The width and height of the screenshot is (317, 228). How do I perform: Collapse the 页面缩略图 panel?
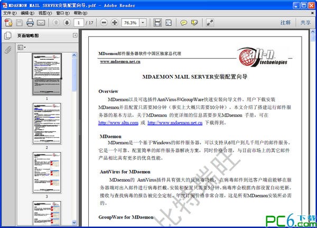pyautogui.click(x=75, y=35)
